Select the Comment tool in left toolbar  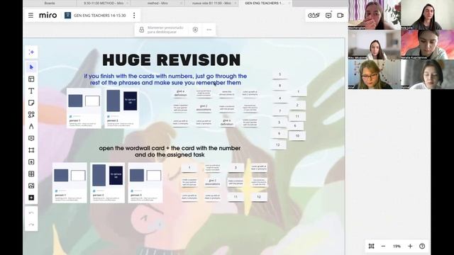pyautogui.click(x=31, y=138)
